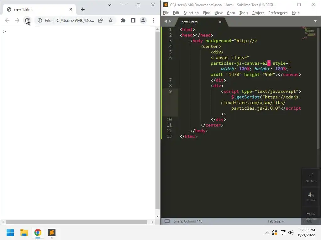The height and width of the screenshot is (240, 321).
Task: Go to next tab arrow in Sublime
Action: [x=170, y=21]
